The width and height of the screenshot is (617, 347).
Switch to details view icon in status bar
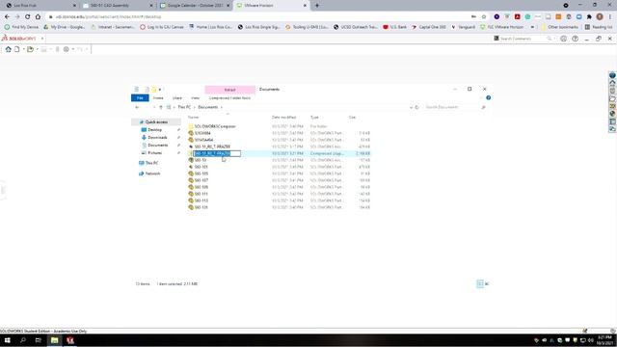pyautogui.click(x=480, y=283)
